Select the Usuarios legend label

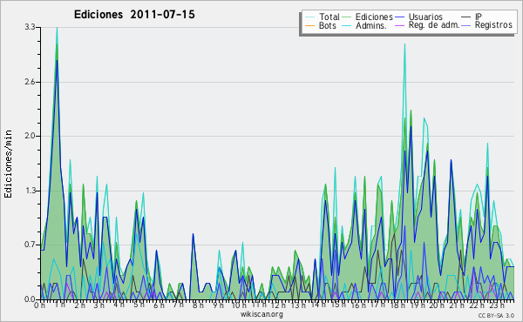[425, 17]
